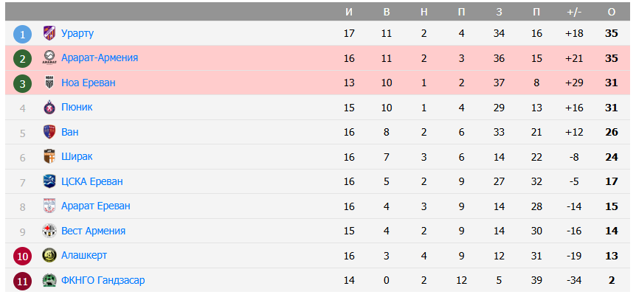The width and height of the screenshot is (636, 300).
Task: Click the Пюник club badge icon
Action: pyautogui.click(x=49, y=108)
